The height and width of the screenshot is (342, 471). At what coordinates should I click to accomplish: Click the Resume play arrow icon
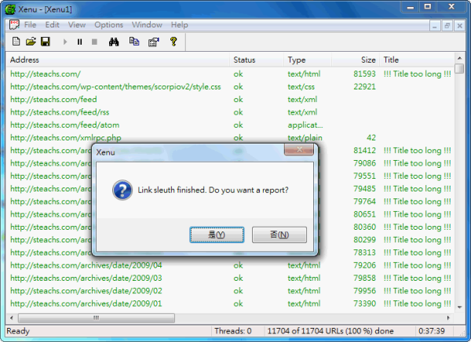point(65,42)
